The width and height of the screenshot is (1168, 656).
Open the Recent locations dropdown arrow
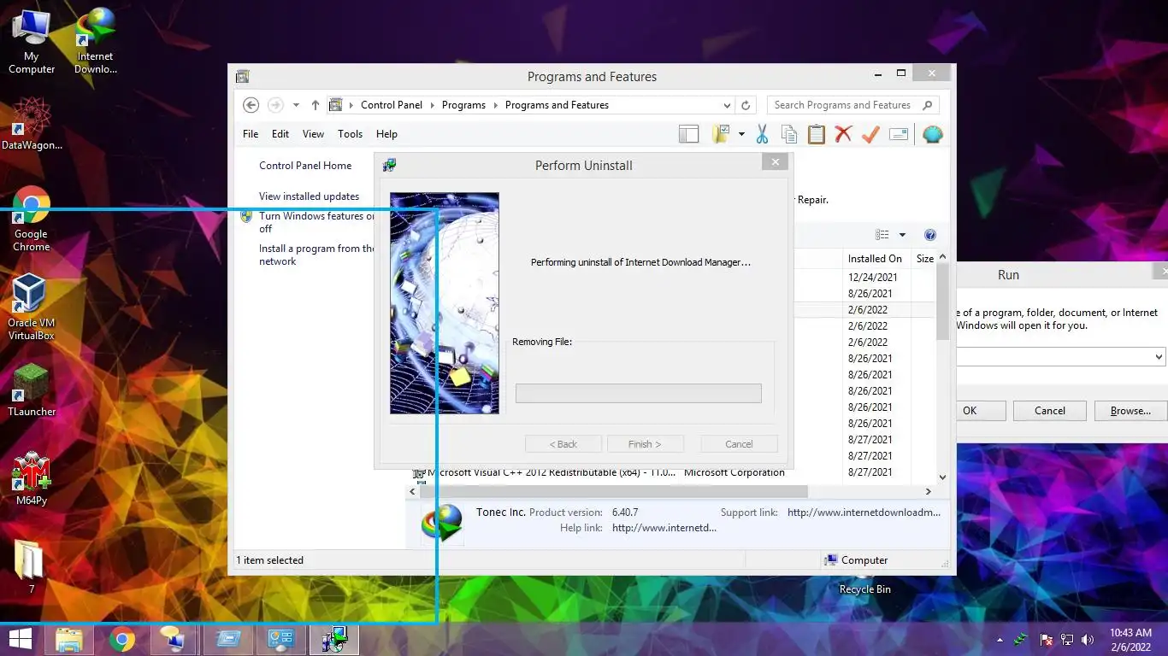[x=296, y=105]
